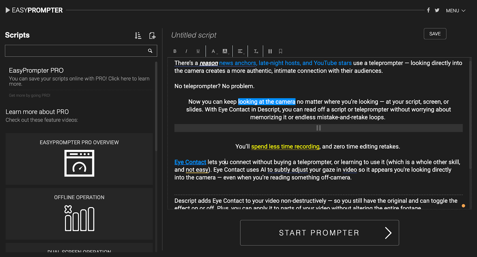Insert a pause marker from toolbar
Image resolution: width=477 pixels, height=257 pixels.
(270, 51)
